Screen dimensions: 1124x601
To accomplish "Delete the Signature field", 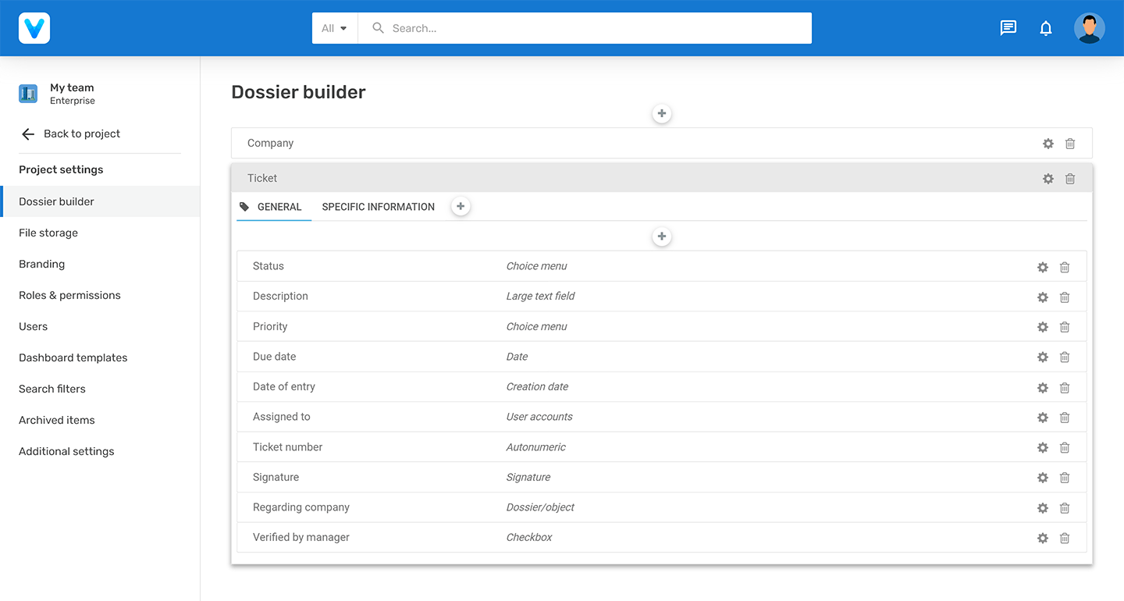I will [x=1064, y=477].
